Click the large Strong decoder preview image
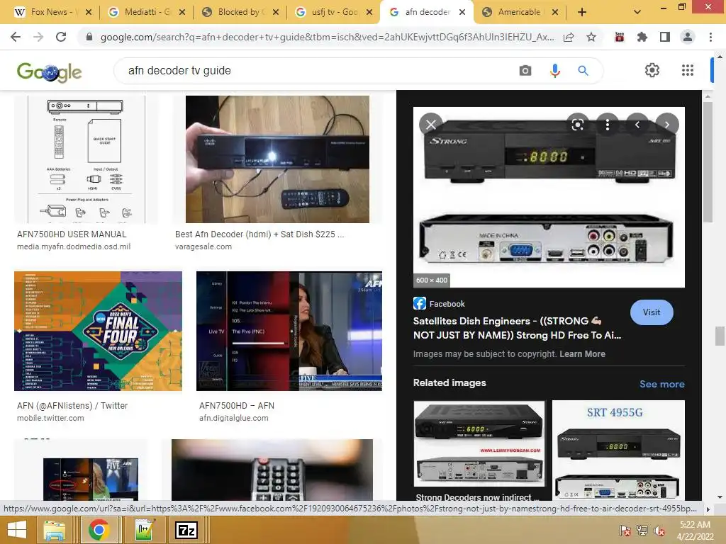The image size is (726, 544). point(549,197)
